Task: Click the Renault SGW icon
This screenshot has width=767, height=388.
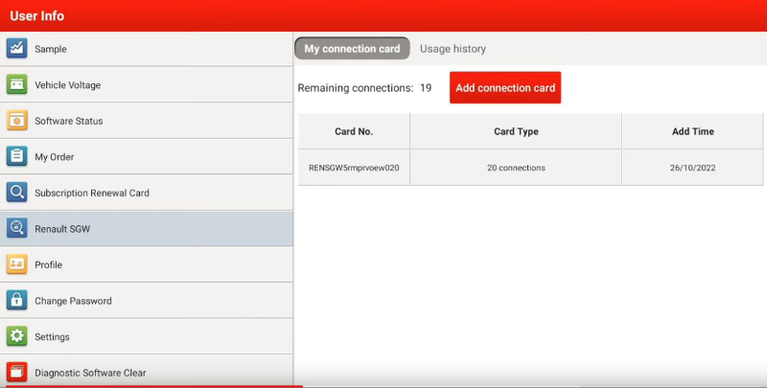Action: coord(17,229)
